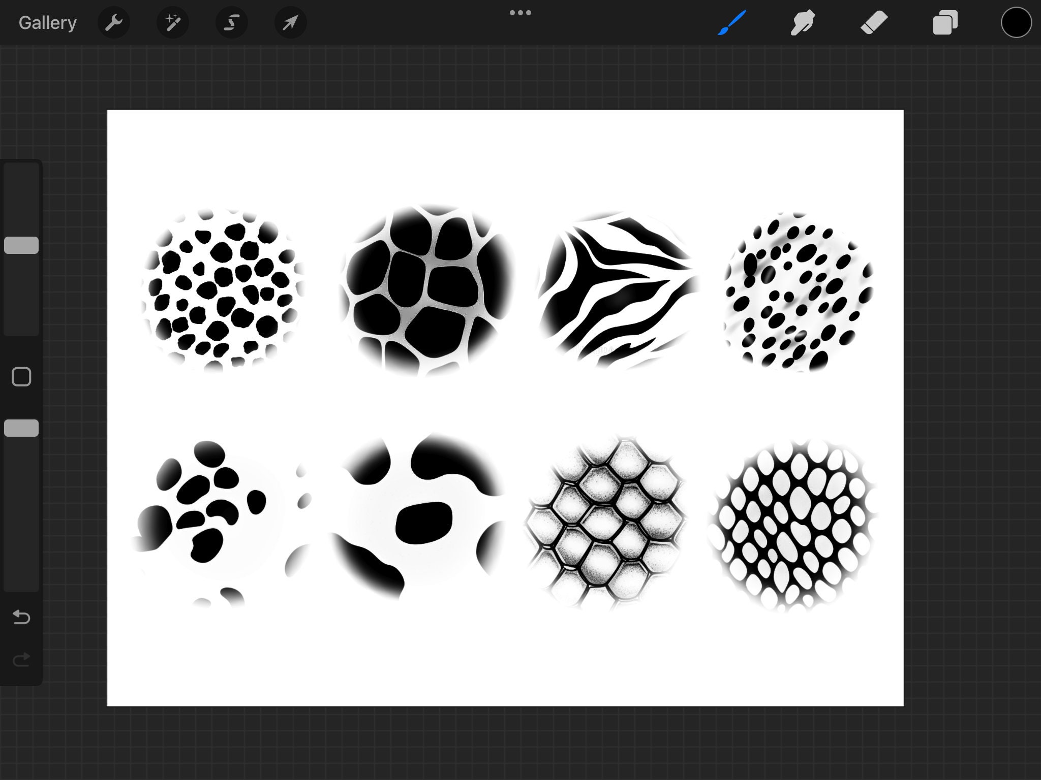This screenshot has height=780, width=1041.
Task: Open the Actions wrench menu
Action: tap(113, 23)
